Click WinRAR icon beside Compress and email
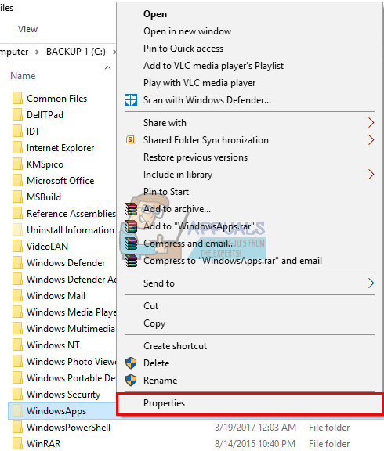This screenshot has height=451, width=384. point(131,244)
